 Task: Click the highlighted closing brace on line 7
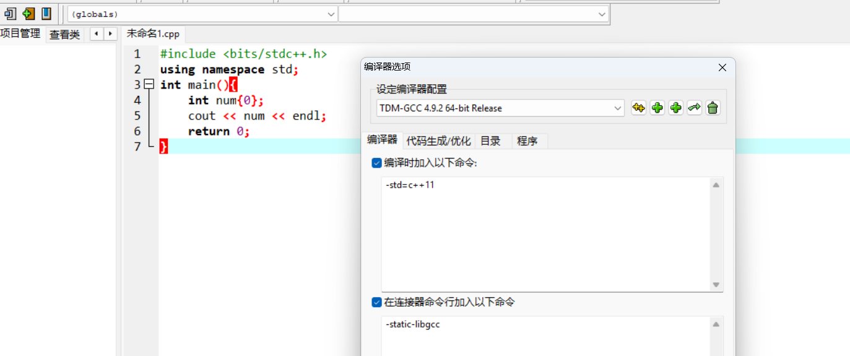pos(163,146)
